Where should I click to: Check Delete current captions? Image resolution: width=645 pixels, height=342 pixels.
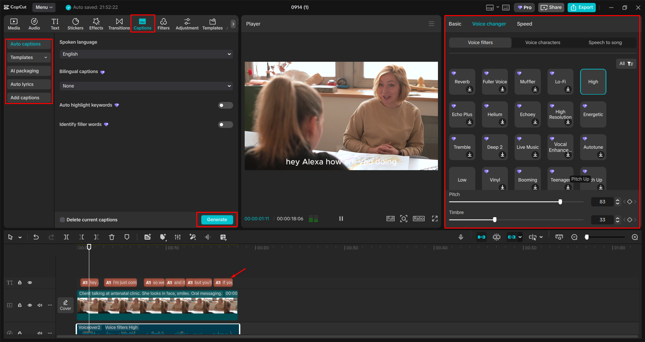click(x=62, y=219)
